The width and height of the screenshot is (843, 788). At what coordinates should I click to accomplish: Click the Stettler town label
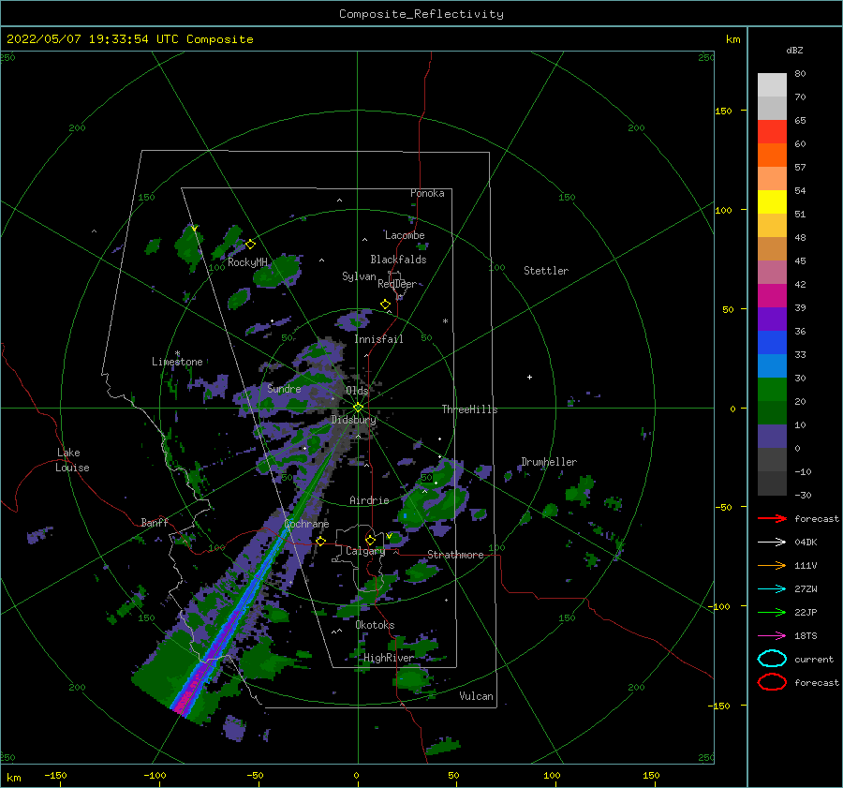point(546,271)
